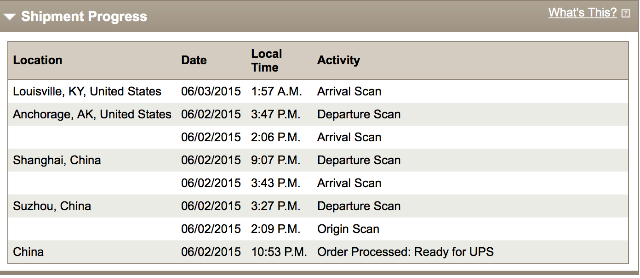The image size is (640, 278).
Task: Click the Local Time column header
Action: click(x=266, y=61)
